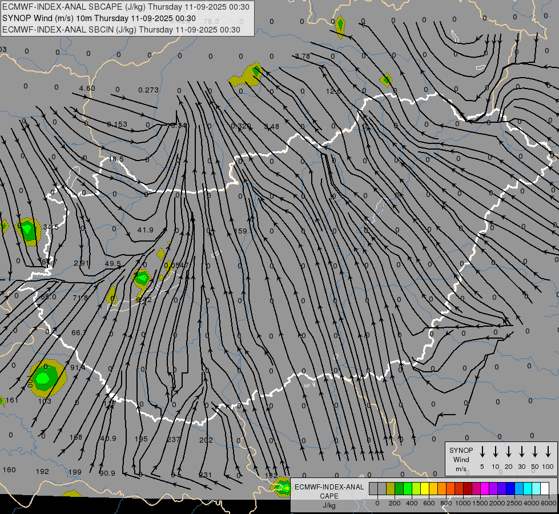Click the map value '91.4'
Viewport: 559px width, 514px height.
pyautogui.click(x=78, y=367)
